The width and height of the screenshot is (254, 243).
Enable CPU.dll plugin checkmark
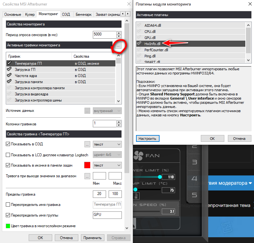[139, 31]
